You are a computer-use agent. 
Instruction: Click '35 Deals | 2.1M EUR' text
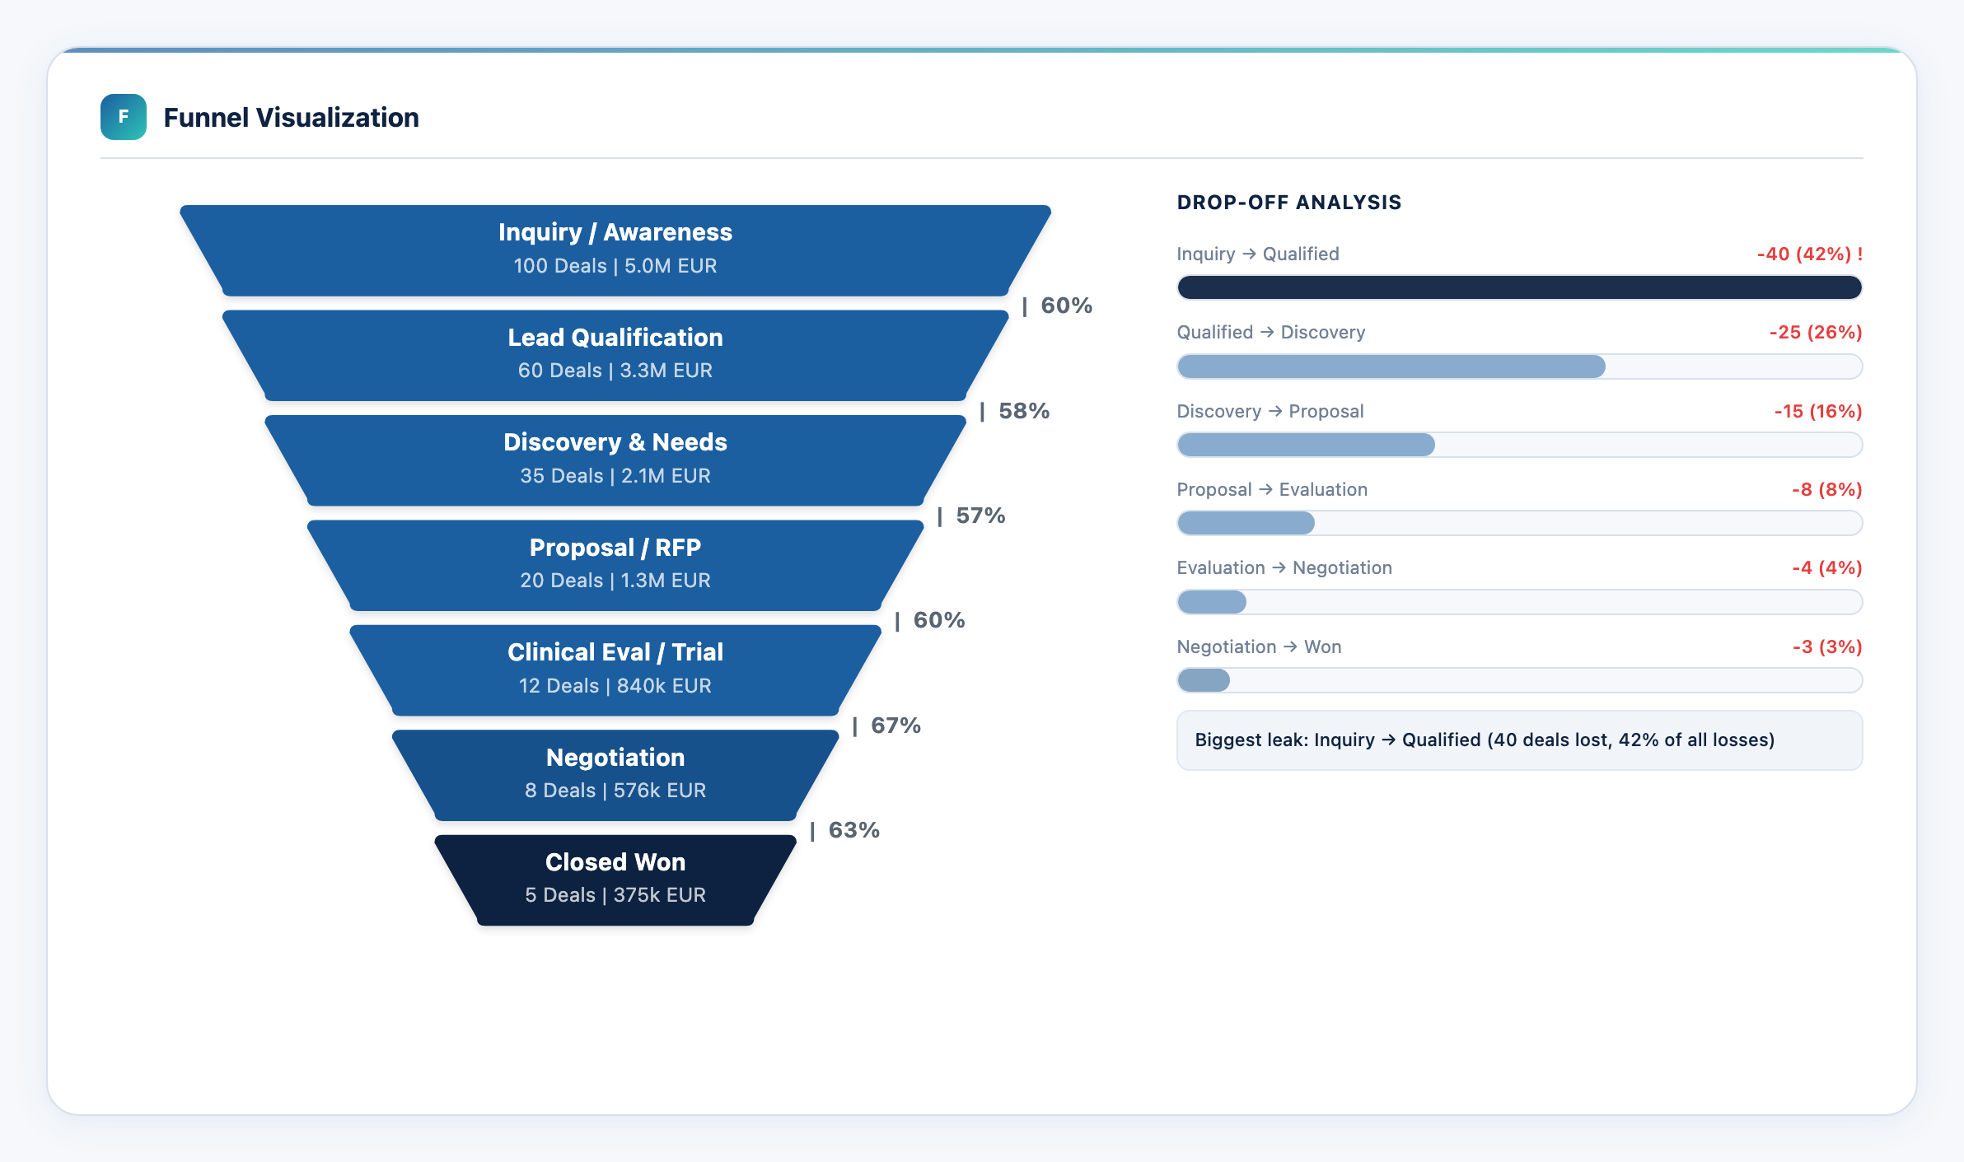tap(615, 476)
